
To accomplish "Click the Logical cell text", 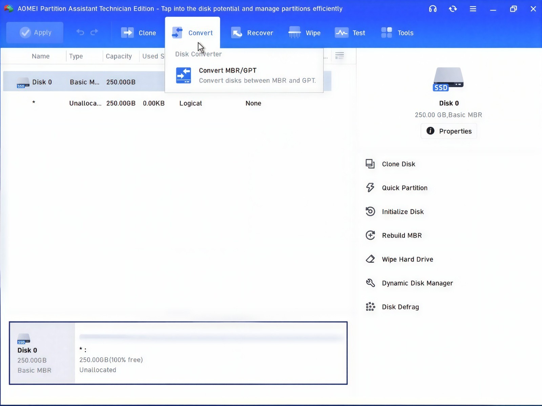I will [191, 103].
